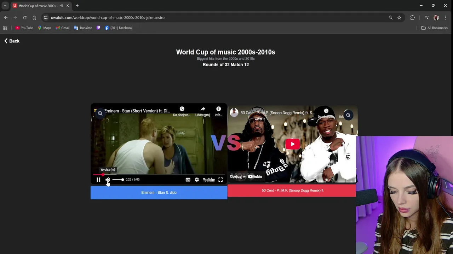Mute the tab via its speaker icon

[61, 6]
